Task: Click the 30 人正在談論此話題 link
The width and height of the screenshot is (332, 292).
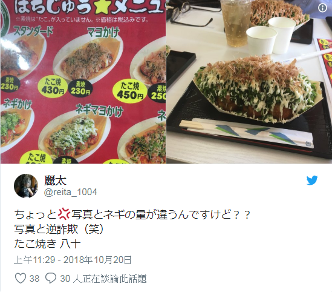Action: click(103, 279)
